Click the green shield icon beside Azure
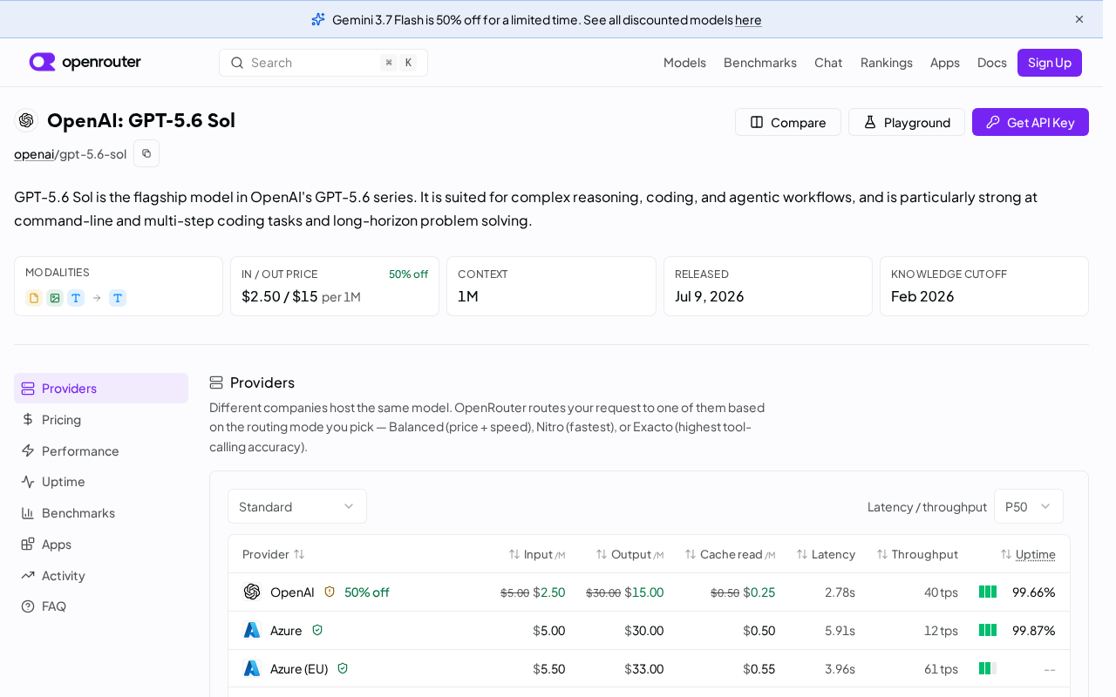 coord(317,630)
